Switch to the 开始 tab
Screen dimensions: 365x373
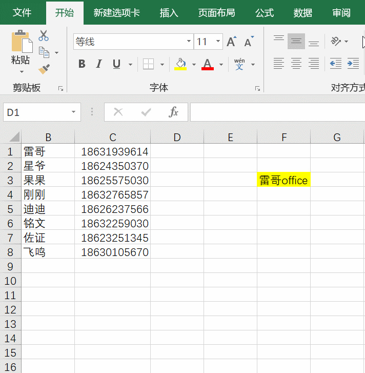coord(65,13)
